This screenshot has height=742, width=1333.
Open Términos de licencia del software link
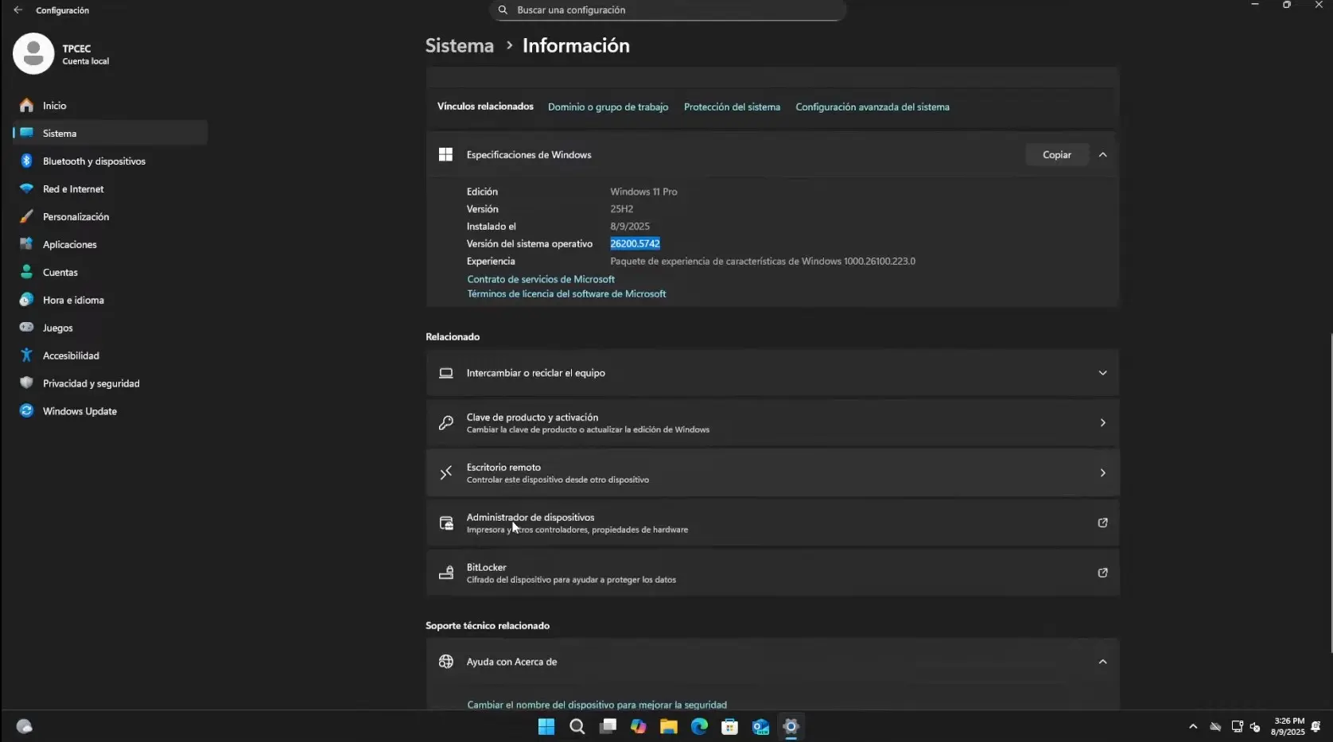click(566, 293)
